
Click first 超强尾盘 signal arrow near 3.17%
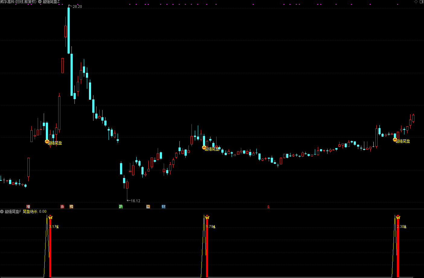pyautogui.click(x=47, y=141)
